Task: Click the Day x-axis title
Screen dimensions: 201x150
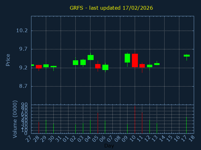Action: pos(109,146)
